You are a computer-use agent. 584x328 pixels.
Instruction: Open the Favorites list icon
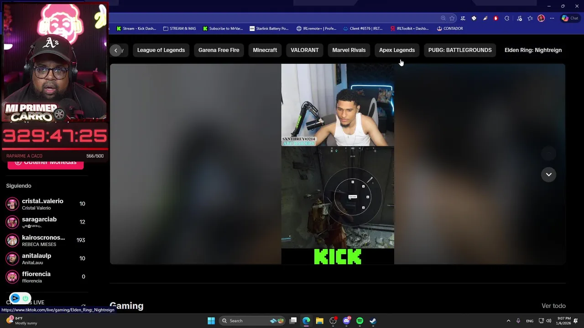point(530,18)
